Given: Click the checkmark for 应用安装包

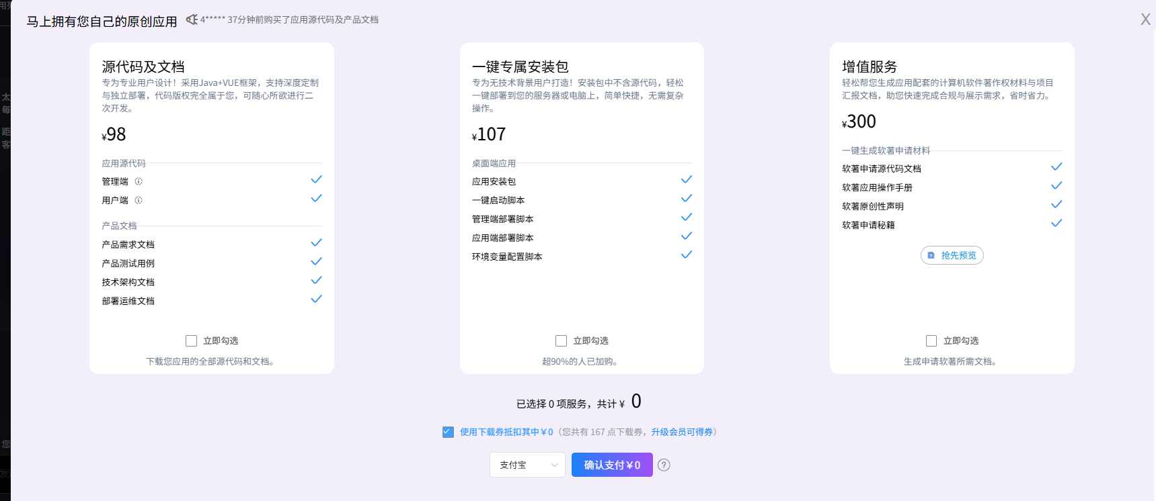Looking at the screenshot, I should coord(686,179).
